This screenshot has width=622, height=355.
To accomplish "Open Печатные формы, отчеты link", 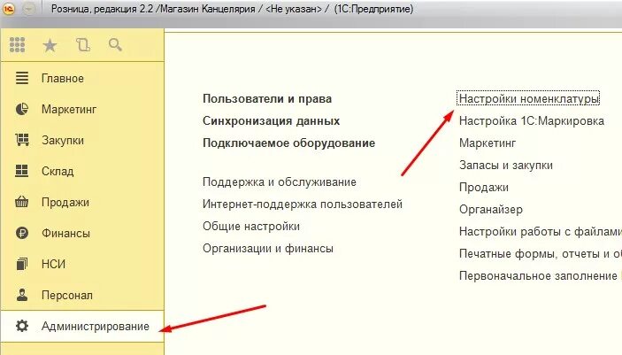I will click(x=541, y=253).
